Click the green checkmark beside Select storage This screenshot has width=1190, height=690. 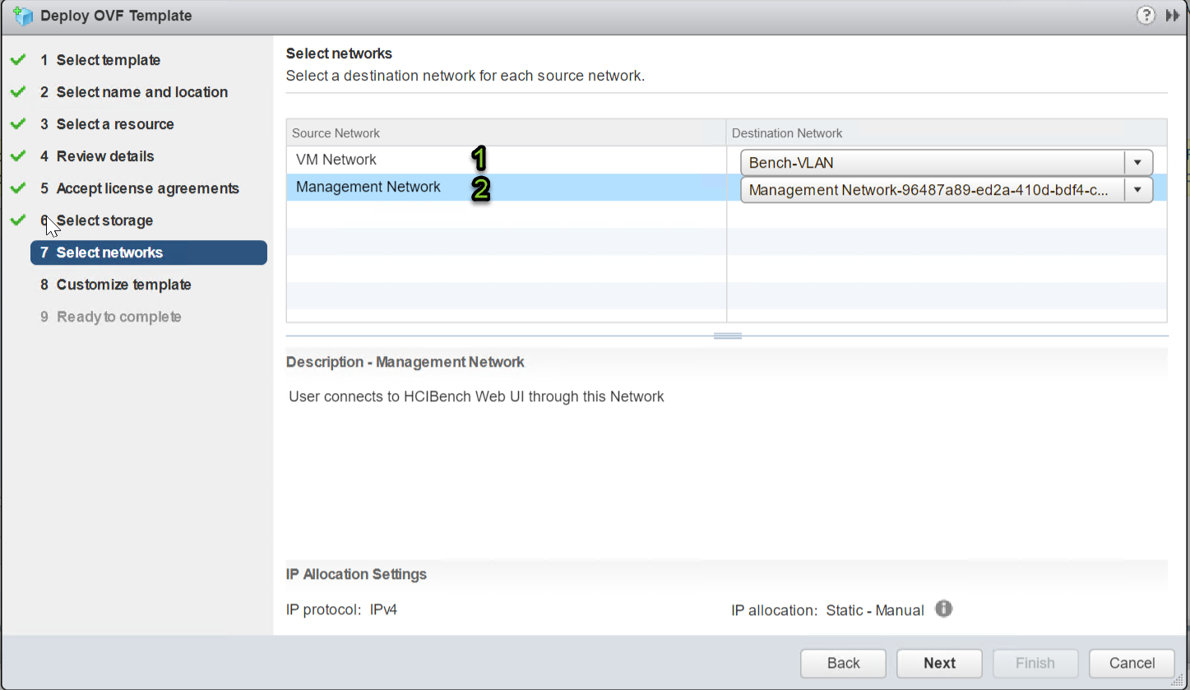(17, 220)
